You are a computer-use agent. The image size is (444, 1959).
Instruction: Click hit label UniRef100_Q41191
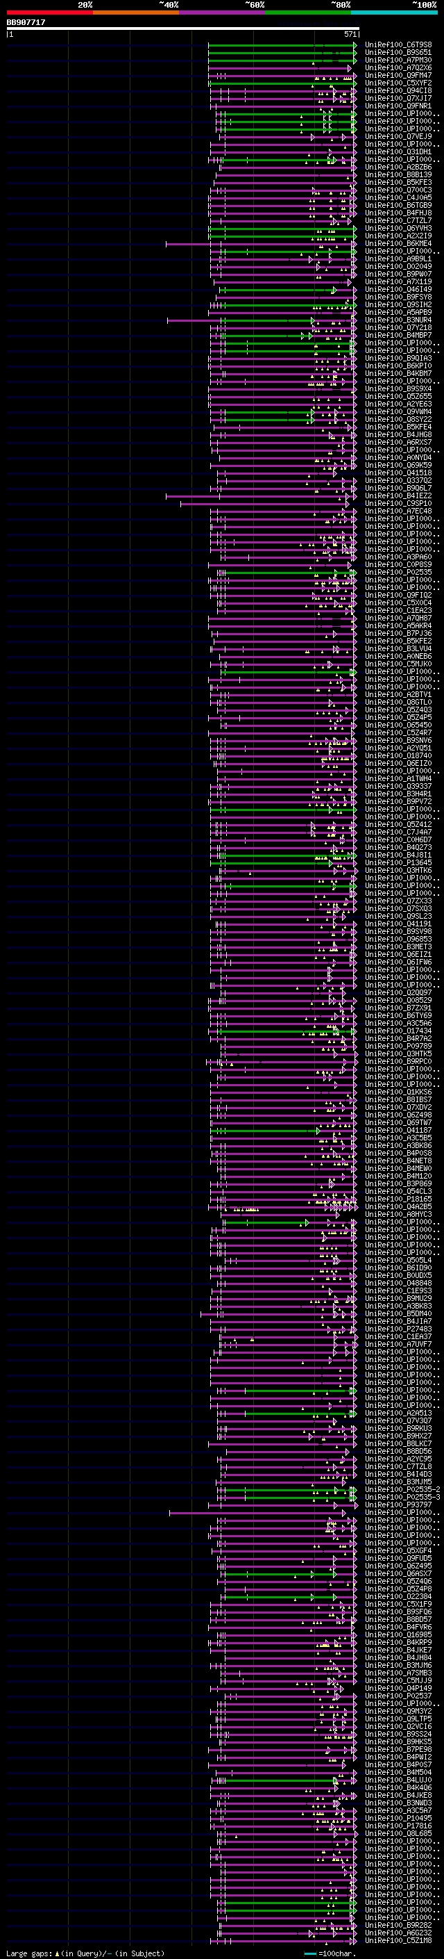point(398,924)
